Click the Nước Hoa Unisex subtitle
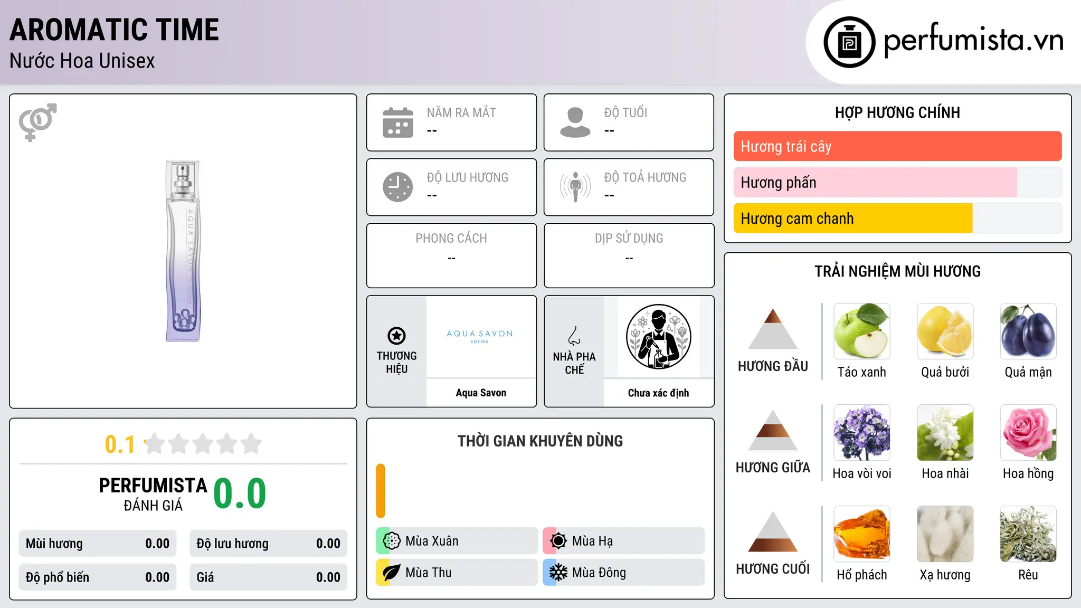This screenshot has width=1081, height=608. pyautogui.click(x=82, y=61)
